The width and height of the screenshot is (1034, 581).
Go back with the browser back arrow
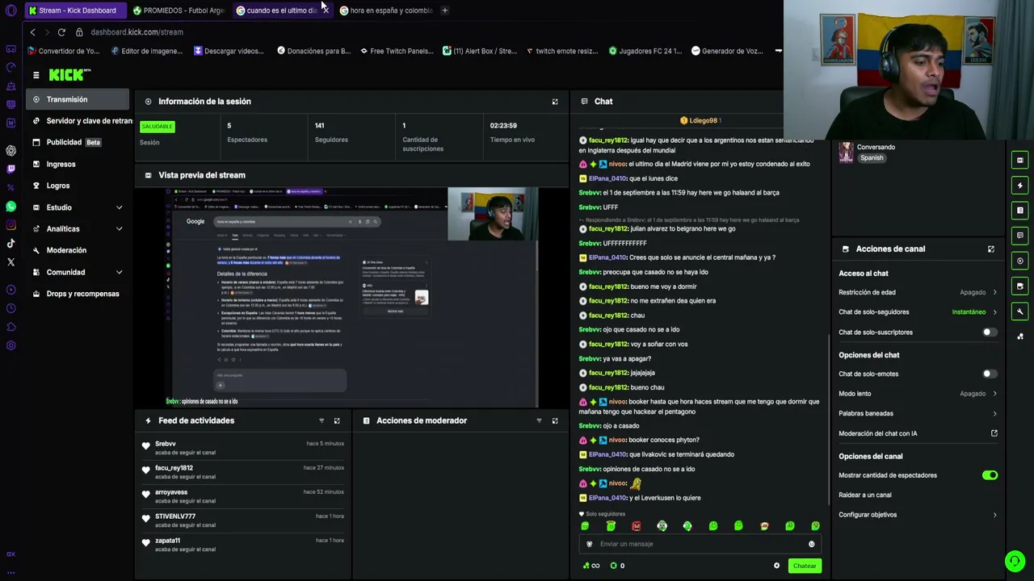(32, 32)
